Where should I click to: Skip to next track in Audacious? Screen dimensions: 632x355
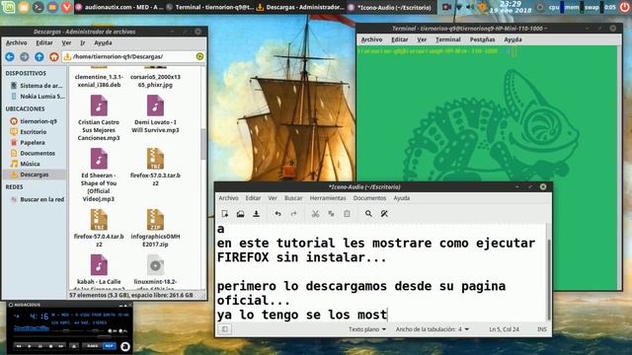pos(61,346)
